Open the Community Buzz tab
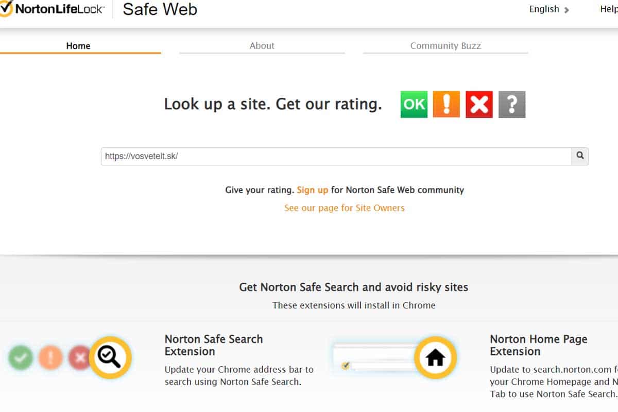Viewport: 618px width, 412px height. pyautogui.click(x=445, y=46)
